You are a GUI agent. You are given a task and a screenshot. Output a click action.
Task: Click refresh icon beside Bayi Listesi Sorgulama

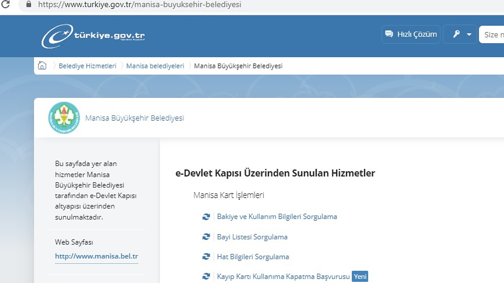[206, 237]
